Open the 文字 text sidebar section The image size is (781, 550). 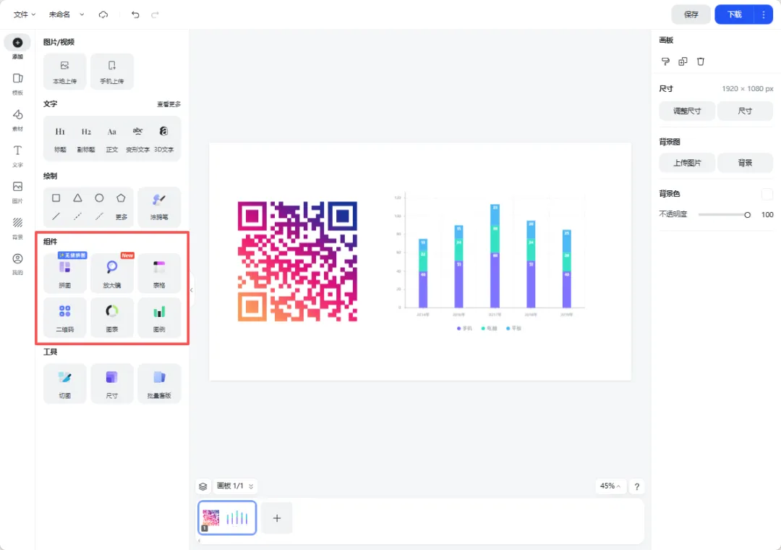click(17, 156)
